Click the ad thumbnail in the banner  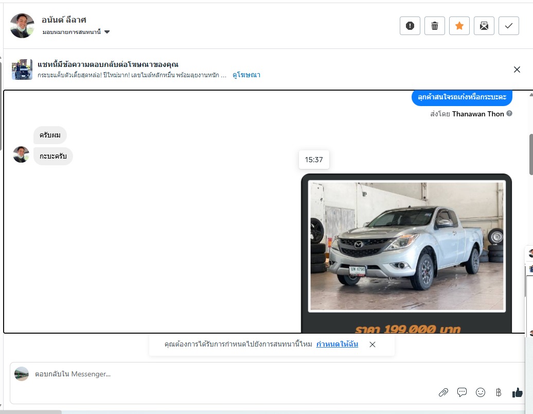pyautogui.click(x=22, y=70)
